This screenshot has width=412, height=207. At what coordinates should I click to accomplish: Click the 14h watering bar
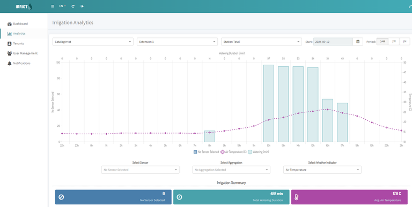click(298, 104)
